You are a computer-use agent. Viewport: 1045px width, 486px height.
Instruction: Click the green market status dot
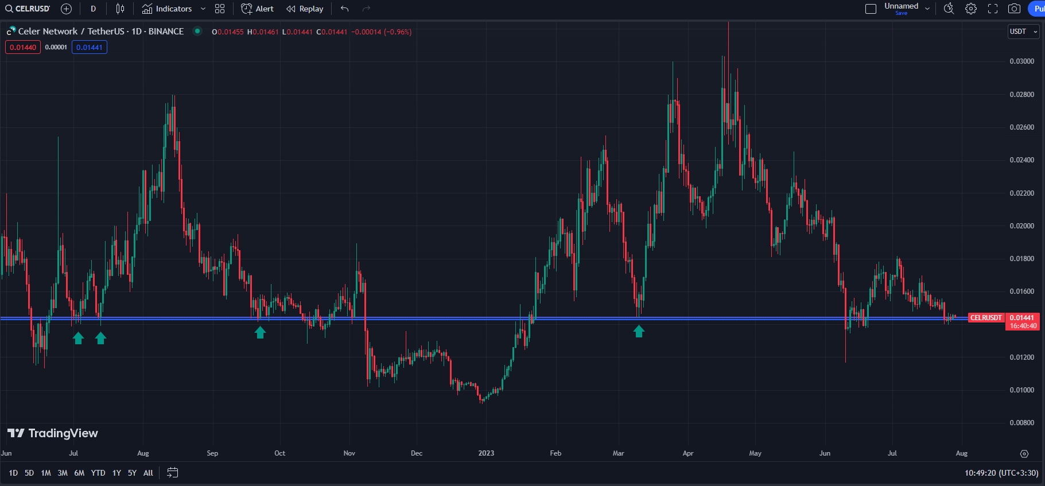coord(197,31)
